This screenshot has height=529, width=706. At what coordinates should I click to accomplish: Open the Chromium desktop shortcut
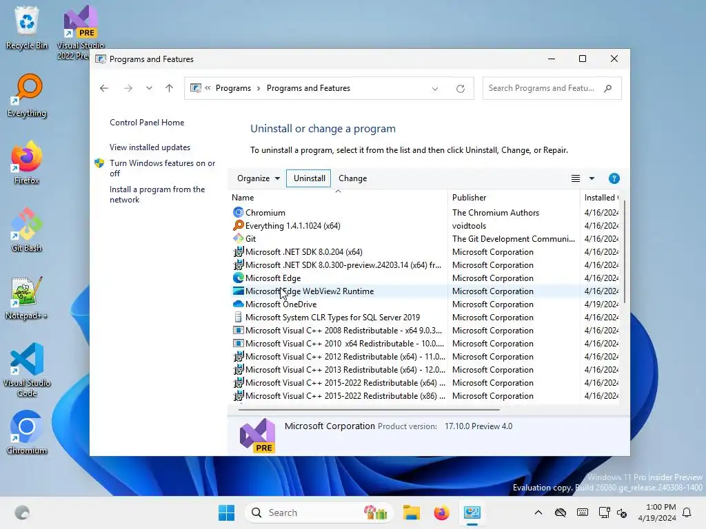27,433
